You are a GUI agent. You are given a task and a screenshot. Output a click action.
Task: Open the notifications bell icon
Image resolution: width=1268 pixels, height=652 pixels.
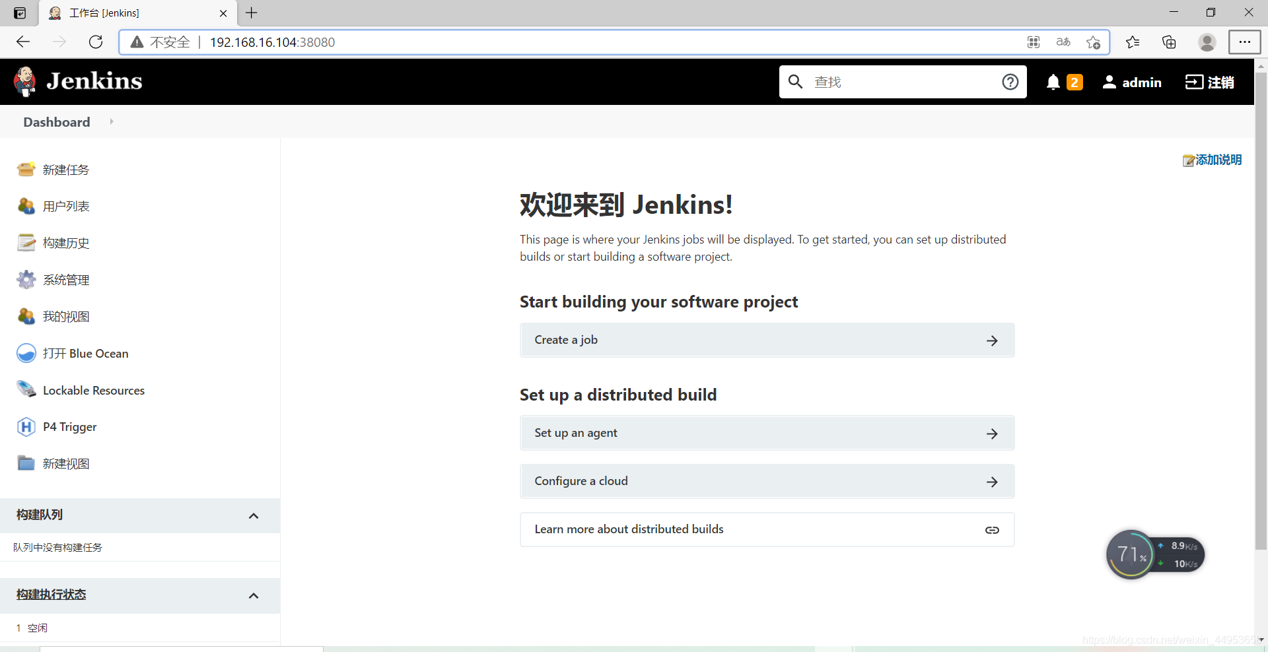tap(1053, 82)
